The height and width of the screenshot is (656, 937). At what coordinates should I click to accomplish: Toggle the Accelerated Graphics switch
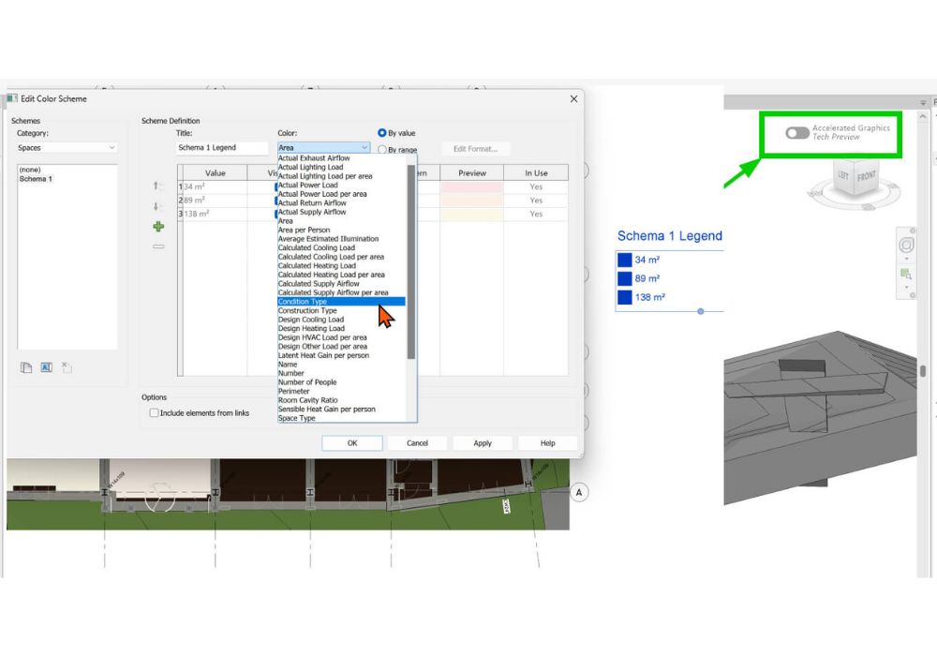797,133
